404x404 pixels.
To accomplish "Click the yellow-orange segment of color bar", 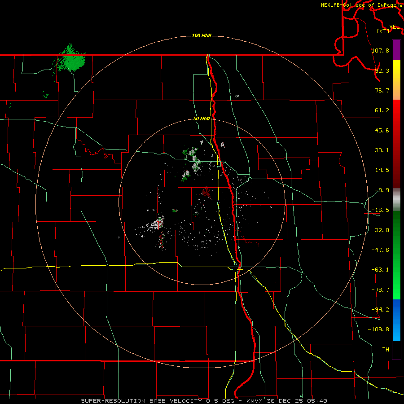I will click(x=396, y=80).
